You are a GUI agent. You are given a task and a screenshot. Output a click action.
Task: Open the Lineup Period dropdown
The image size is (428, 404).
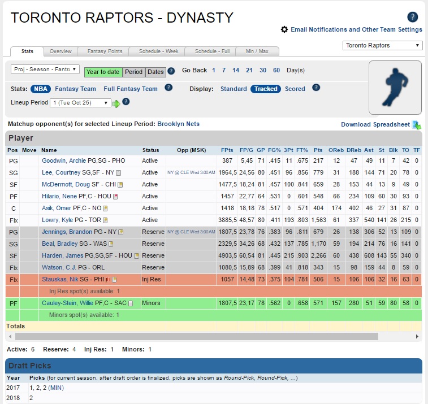pyautogui.click(x=80, y=103)
